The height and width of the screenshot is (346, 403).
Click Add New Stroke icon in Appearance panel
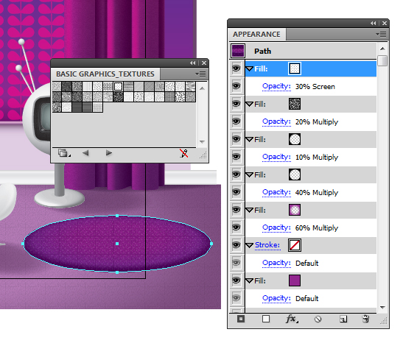pos(241,319)
